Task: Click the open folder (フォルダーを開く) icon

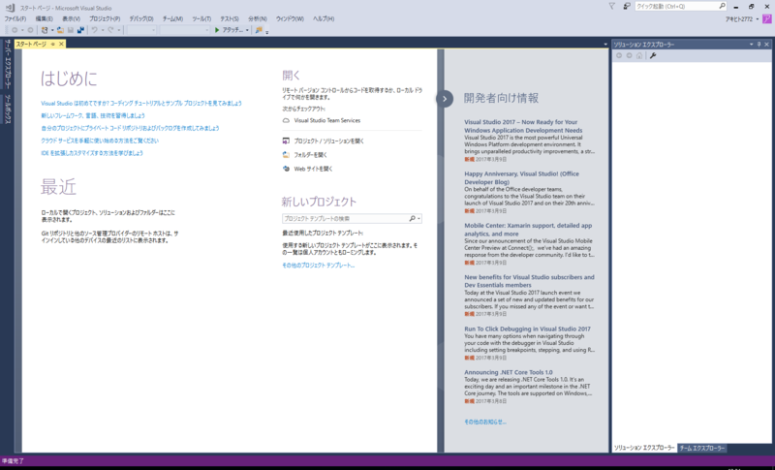Action: [286, 155]
